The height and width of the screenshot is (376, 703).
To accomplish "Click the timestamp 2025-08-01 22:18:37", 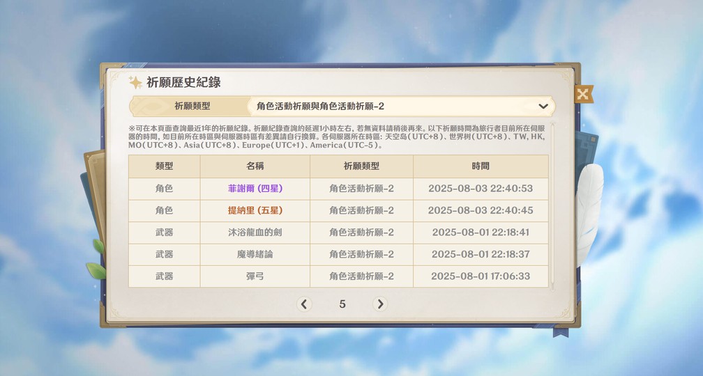I will (x=481, y=254).
